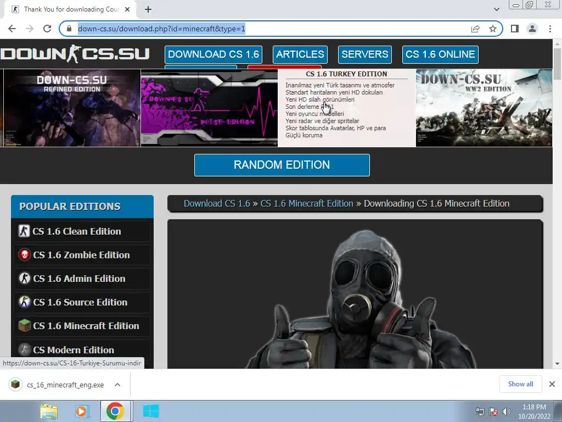Open the media player taskbar icon
The image size is (562, 422).
[82, 412]
